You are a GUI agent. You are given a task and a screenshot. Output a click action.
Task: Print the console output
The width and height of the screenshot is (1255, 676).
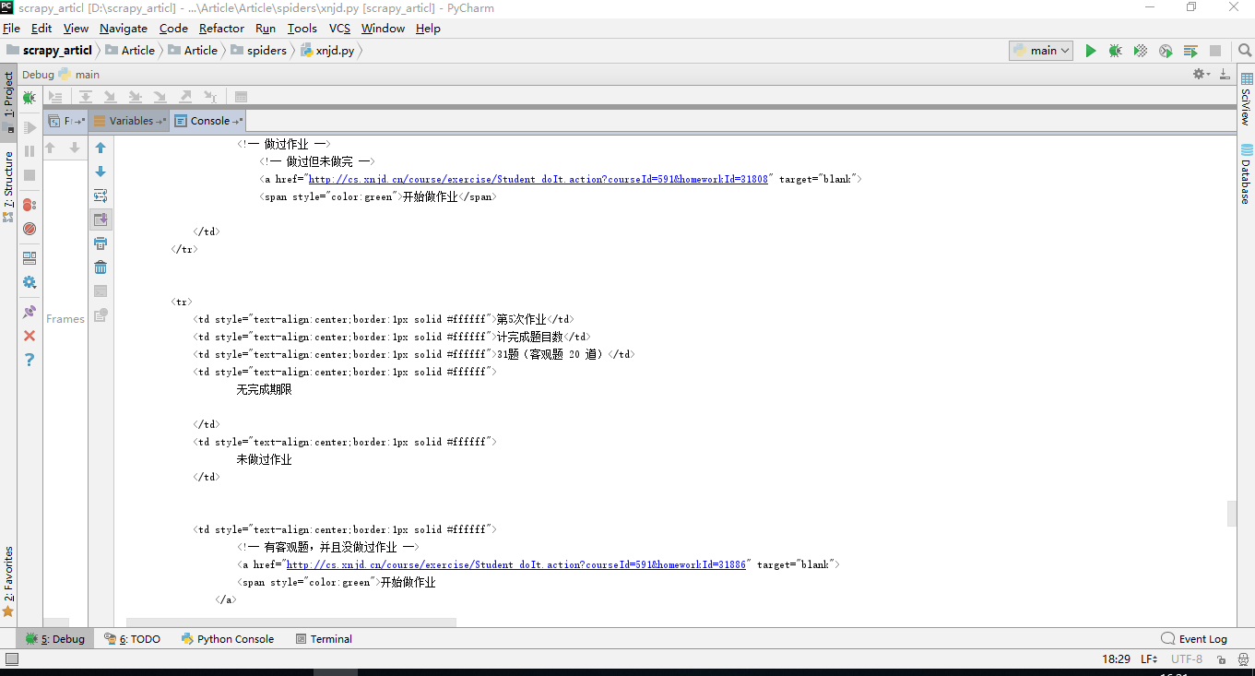tap(101, 243)
